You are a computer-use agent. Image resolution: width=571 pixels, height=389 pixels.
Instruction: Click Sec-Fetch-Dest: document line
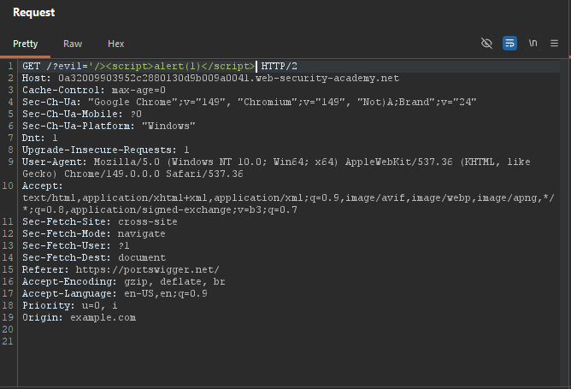tap(94, 257)
